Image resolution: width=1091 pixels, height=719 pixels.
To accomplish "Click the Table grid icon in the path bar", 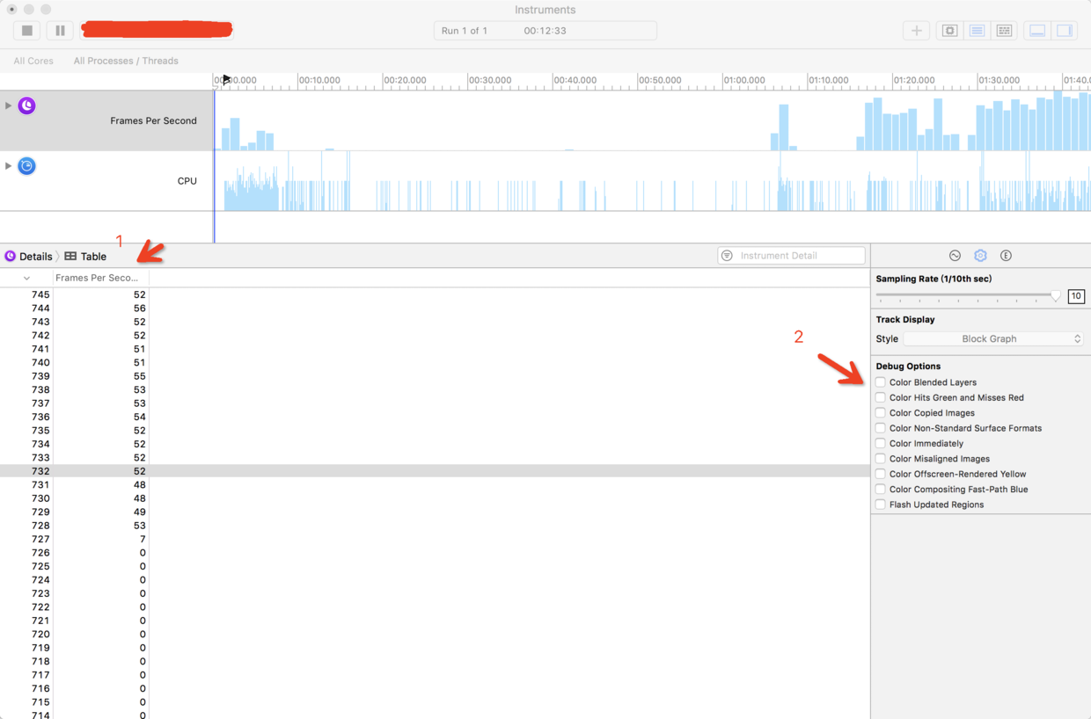I will (x=70, y=256).
